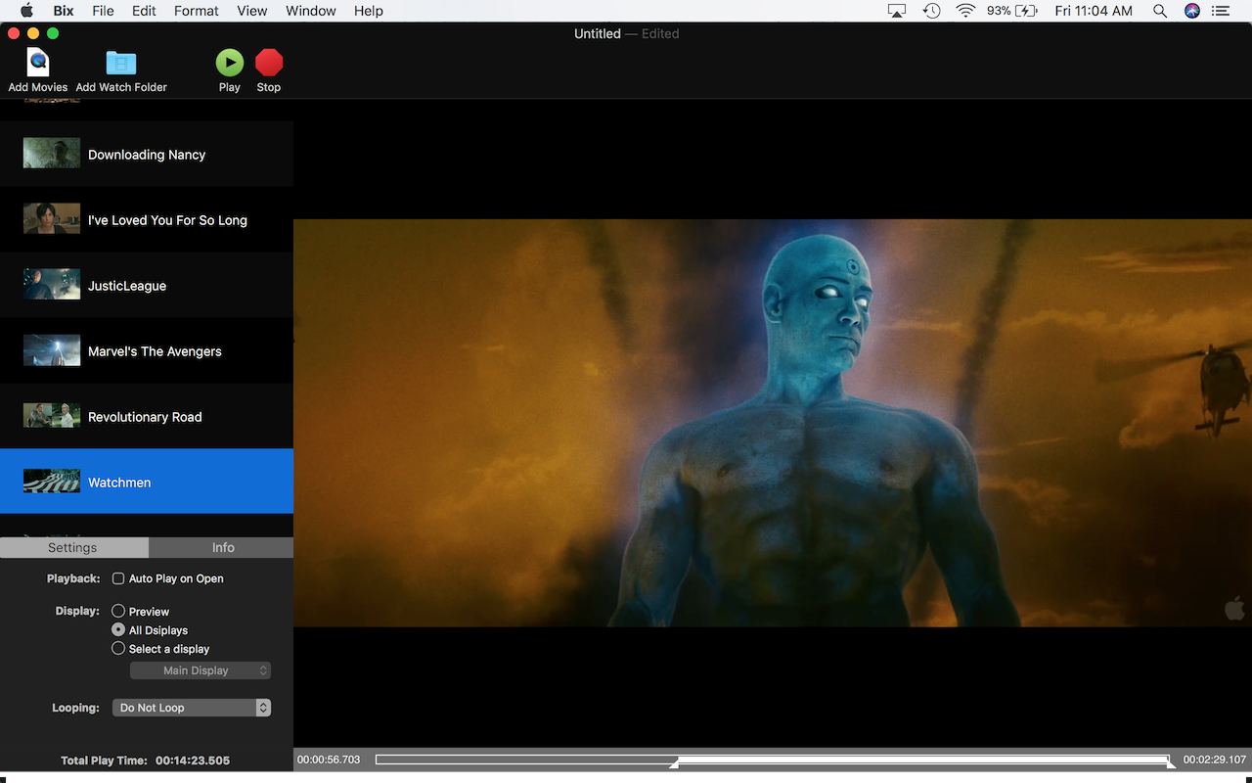Click the battery status icon
Screen dimensions: 1252x783
tap(1026, 11)
